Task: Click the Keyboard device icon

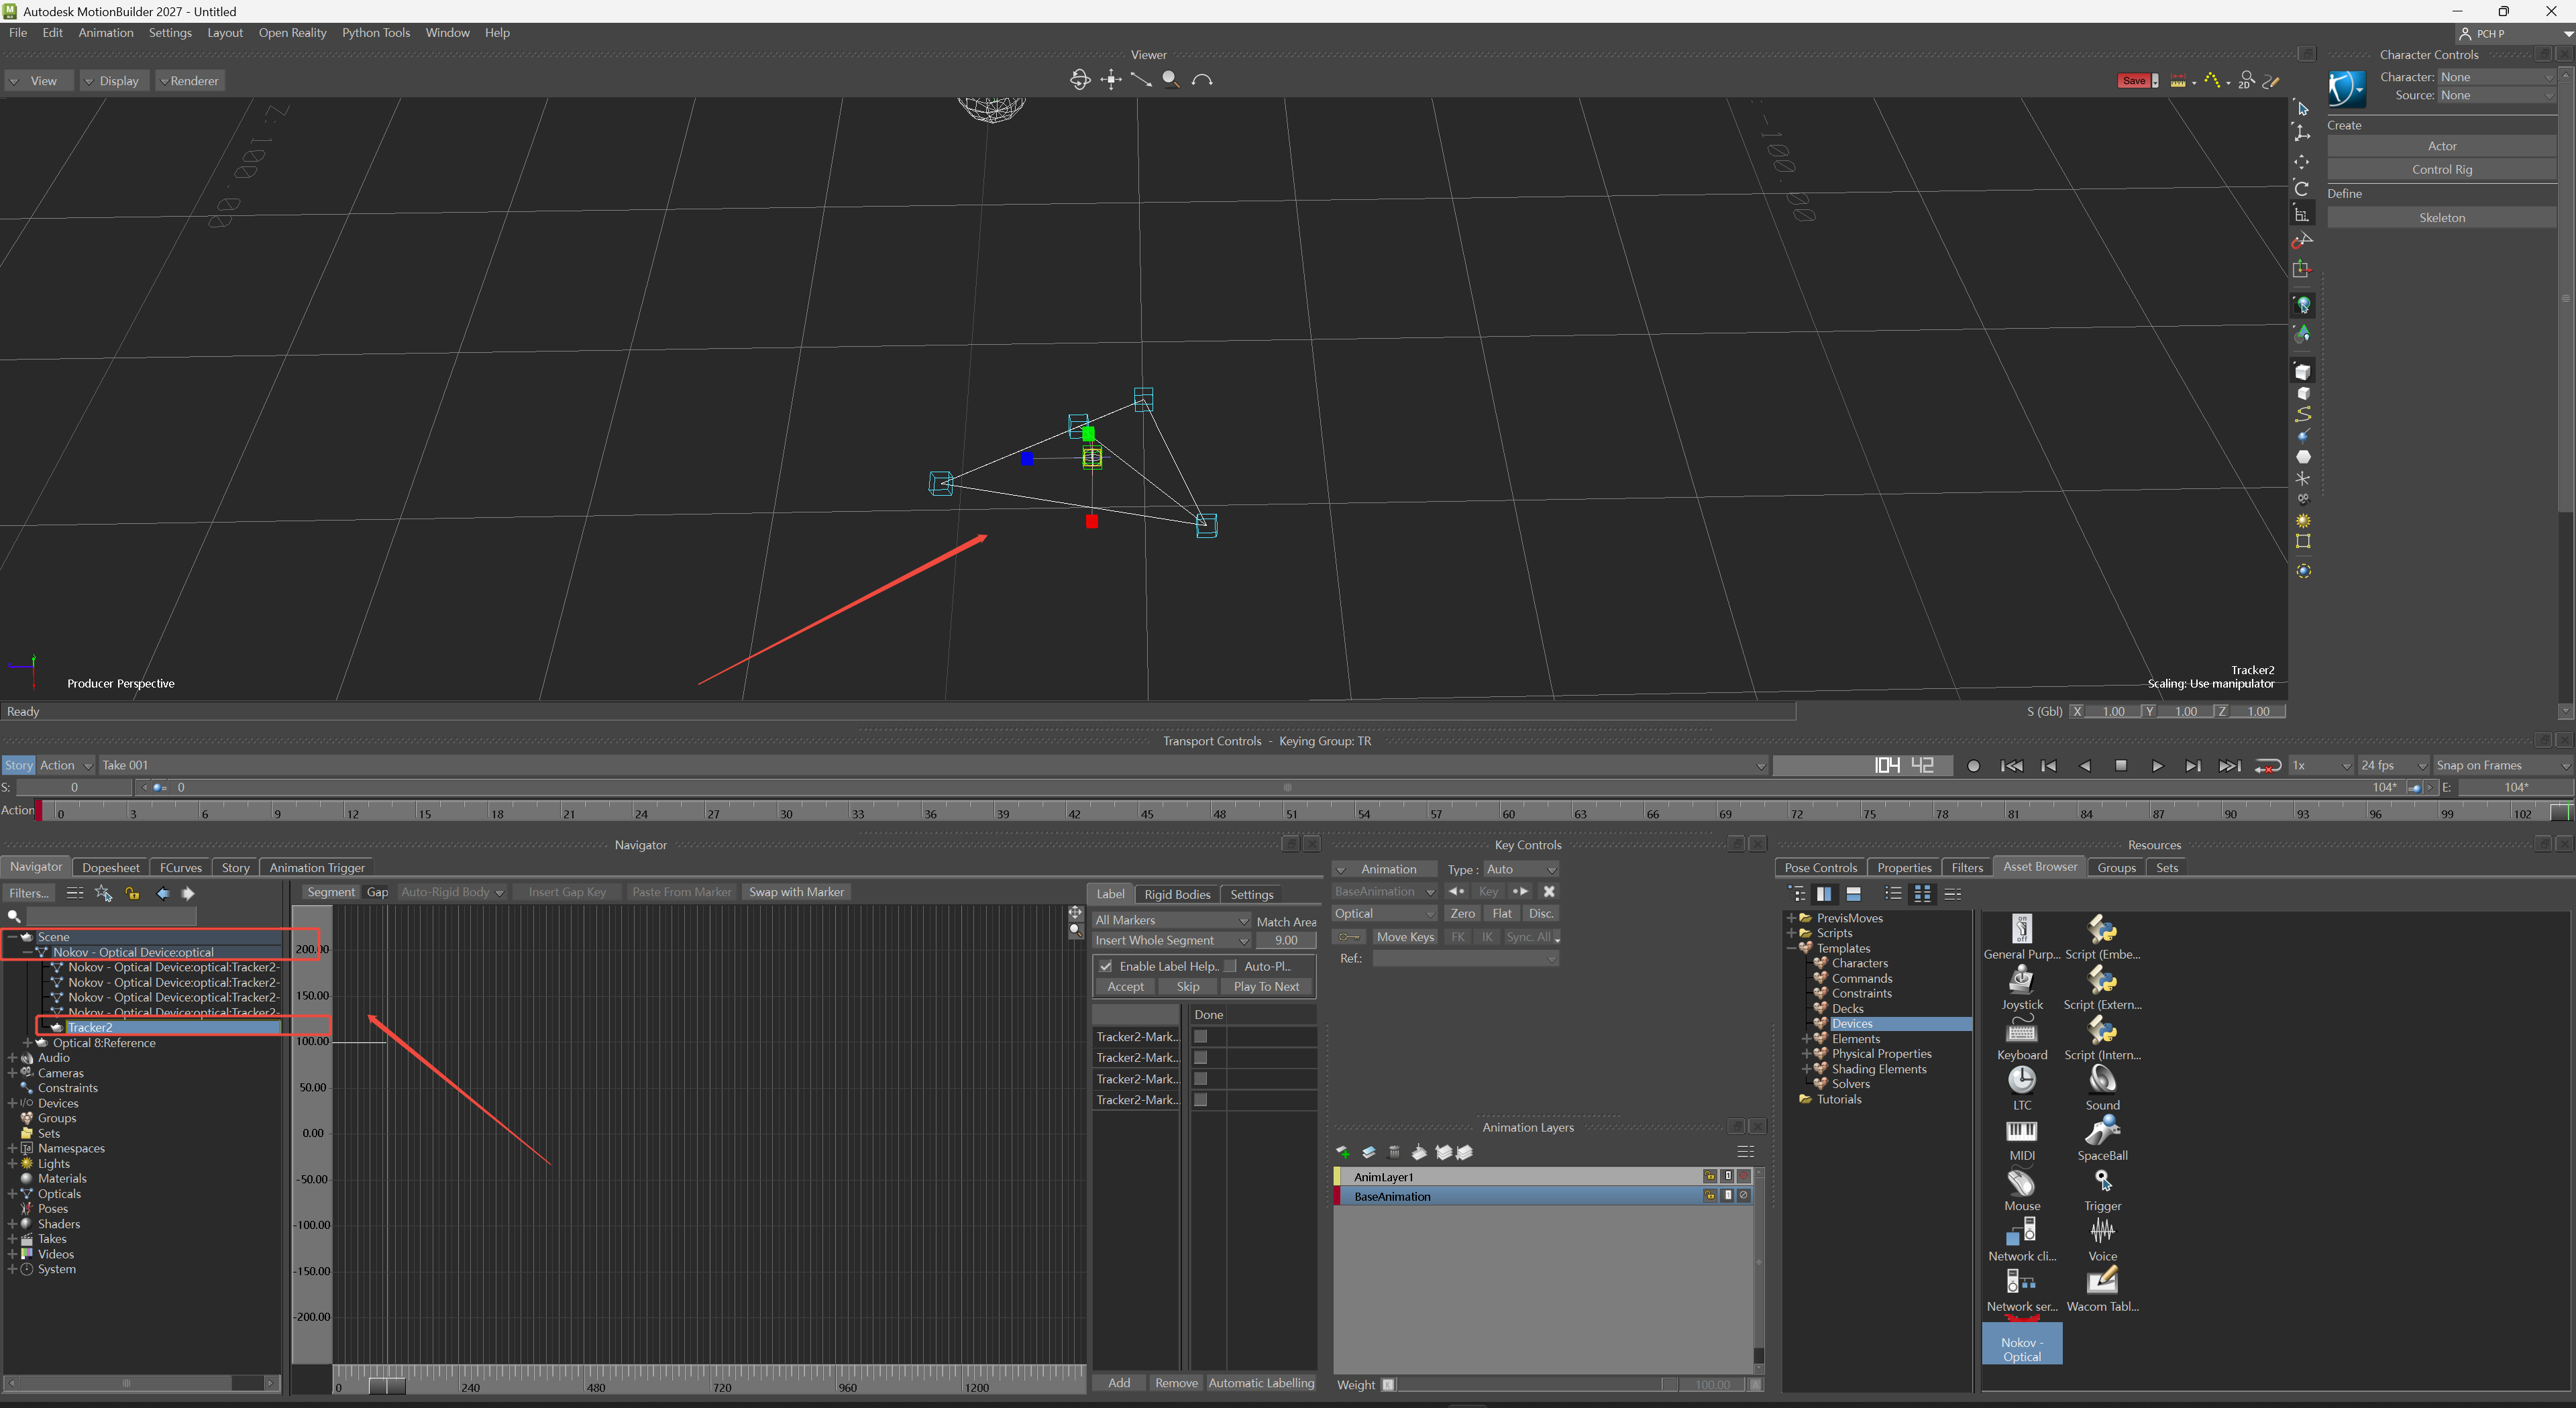Action: pyautogui.click(x=2022, y=1030)
